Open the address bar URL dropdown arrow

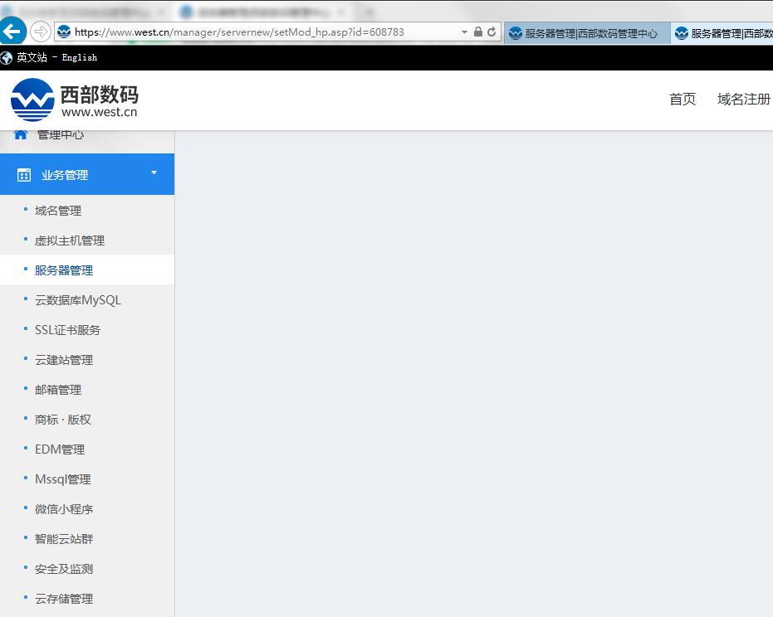tap(464, 32)
